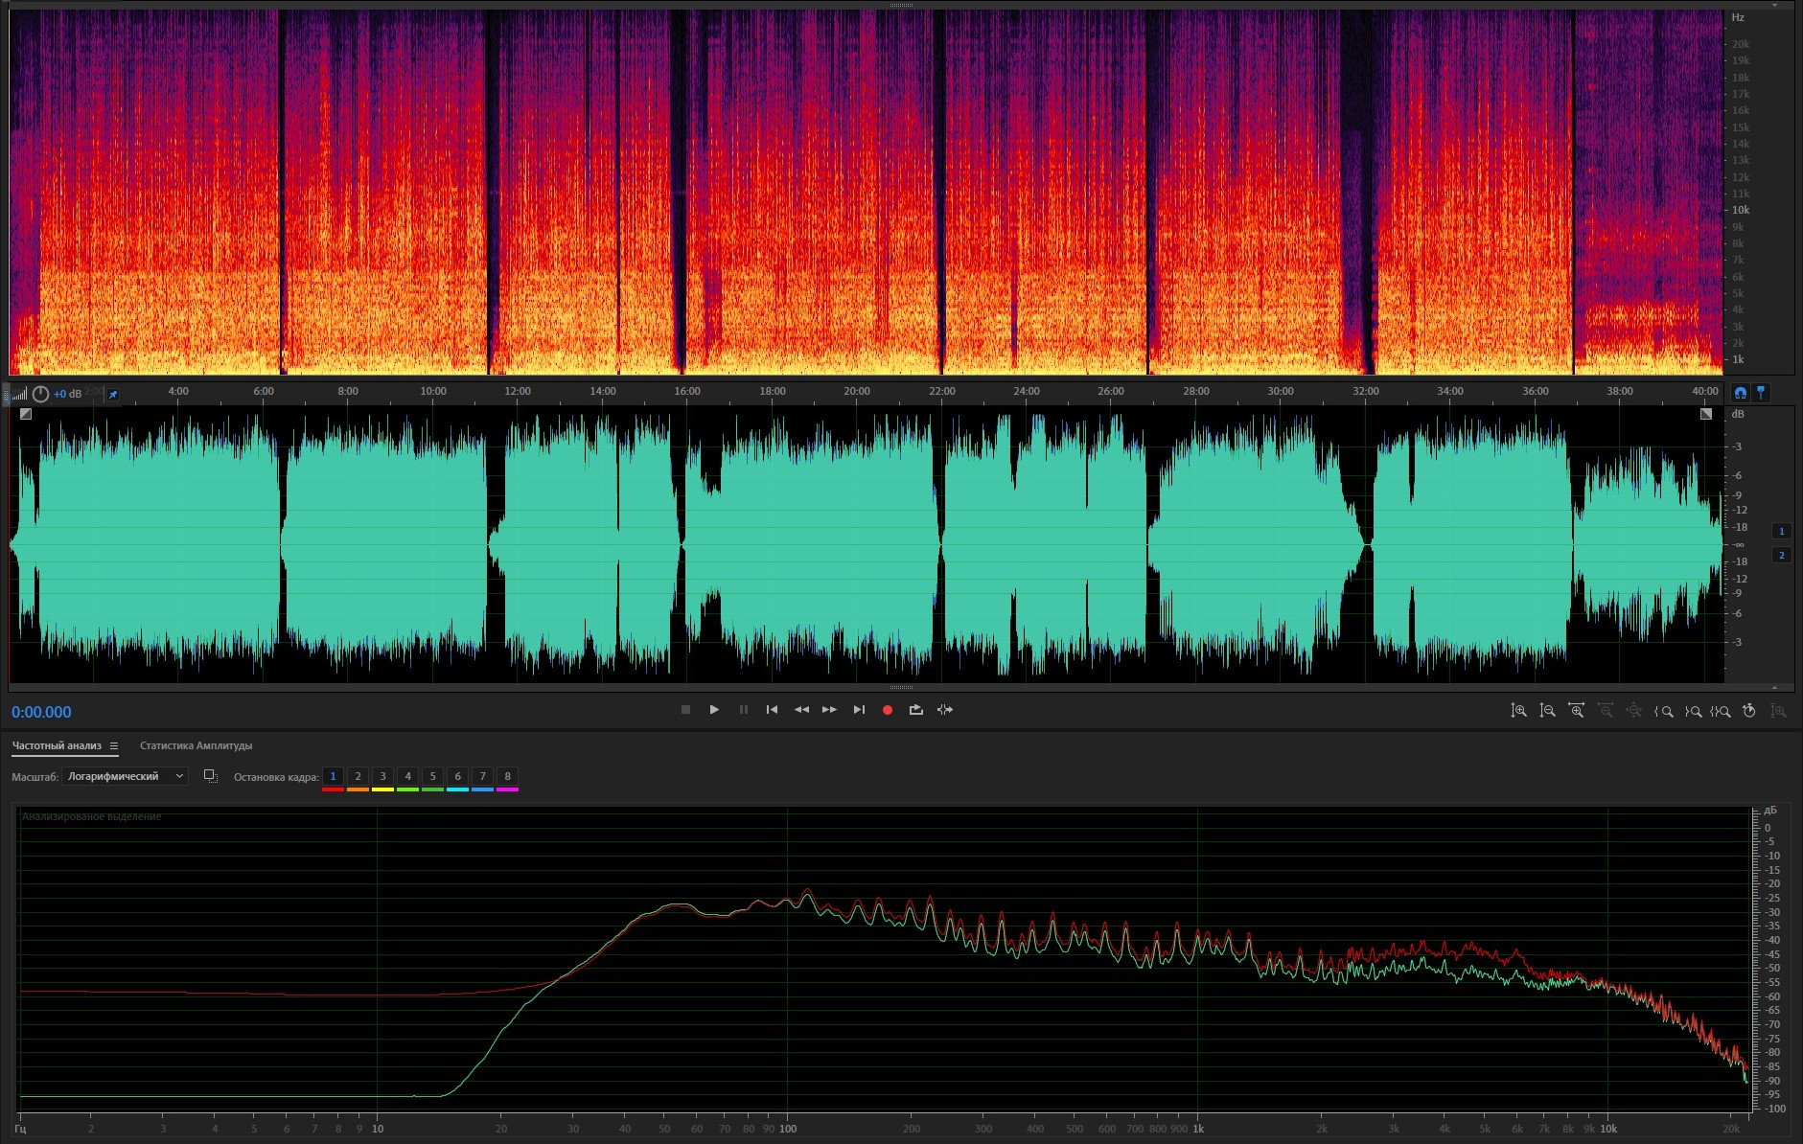Viewport: 1803px width, 1144px height.
Task: Open the Частотный анализ panel menu
Action: tap(114, 745)
